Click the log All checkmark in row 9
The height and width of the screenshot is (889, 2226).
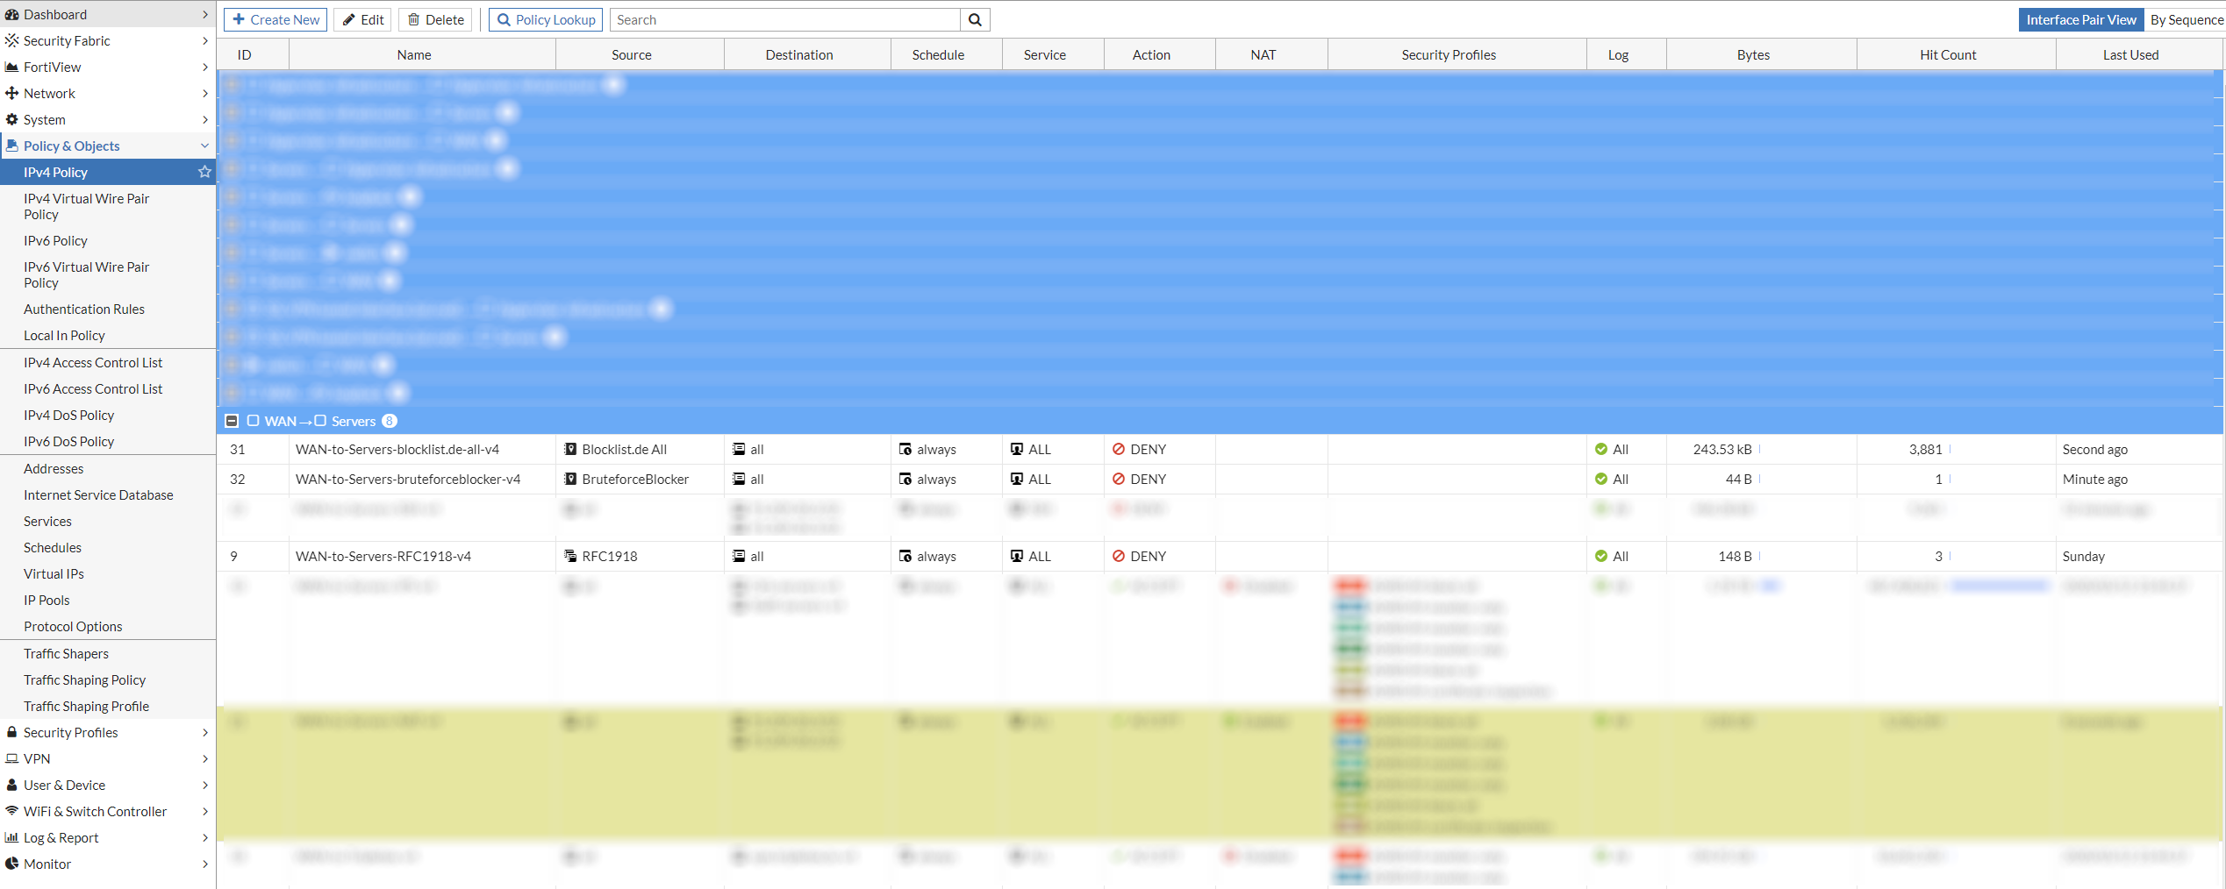(1601, 557)
